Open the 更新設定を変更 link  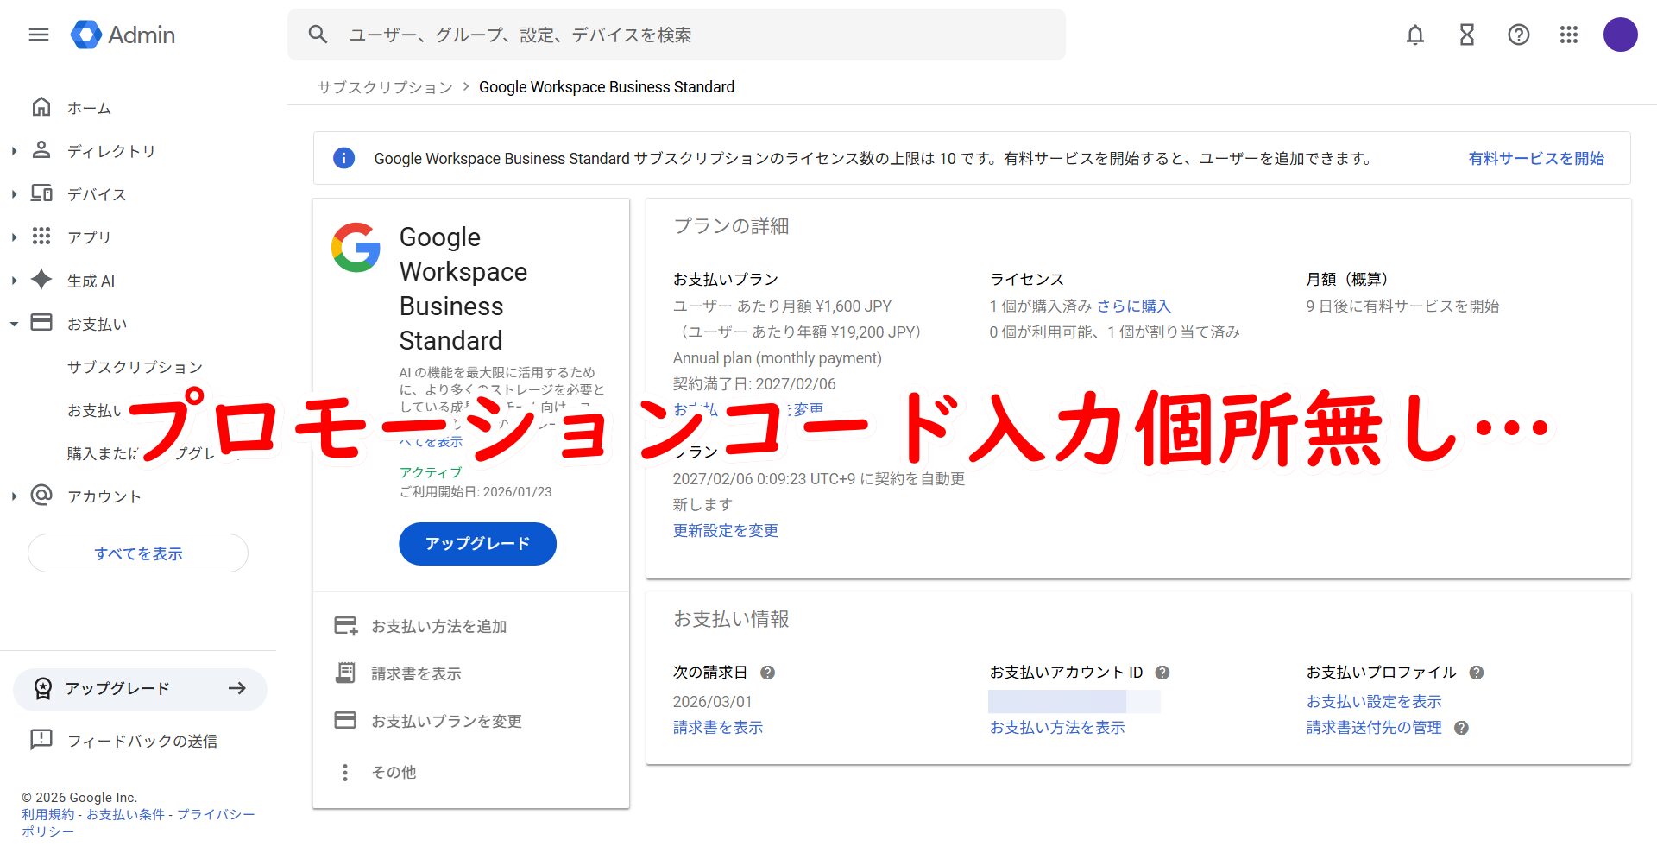[725, 530]
